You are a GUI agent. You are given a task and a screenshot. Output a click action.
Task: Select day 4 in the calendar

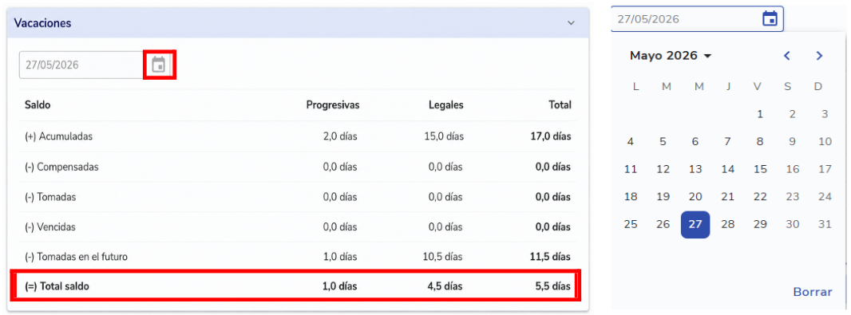point(630,141)
